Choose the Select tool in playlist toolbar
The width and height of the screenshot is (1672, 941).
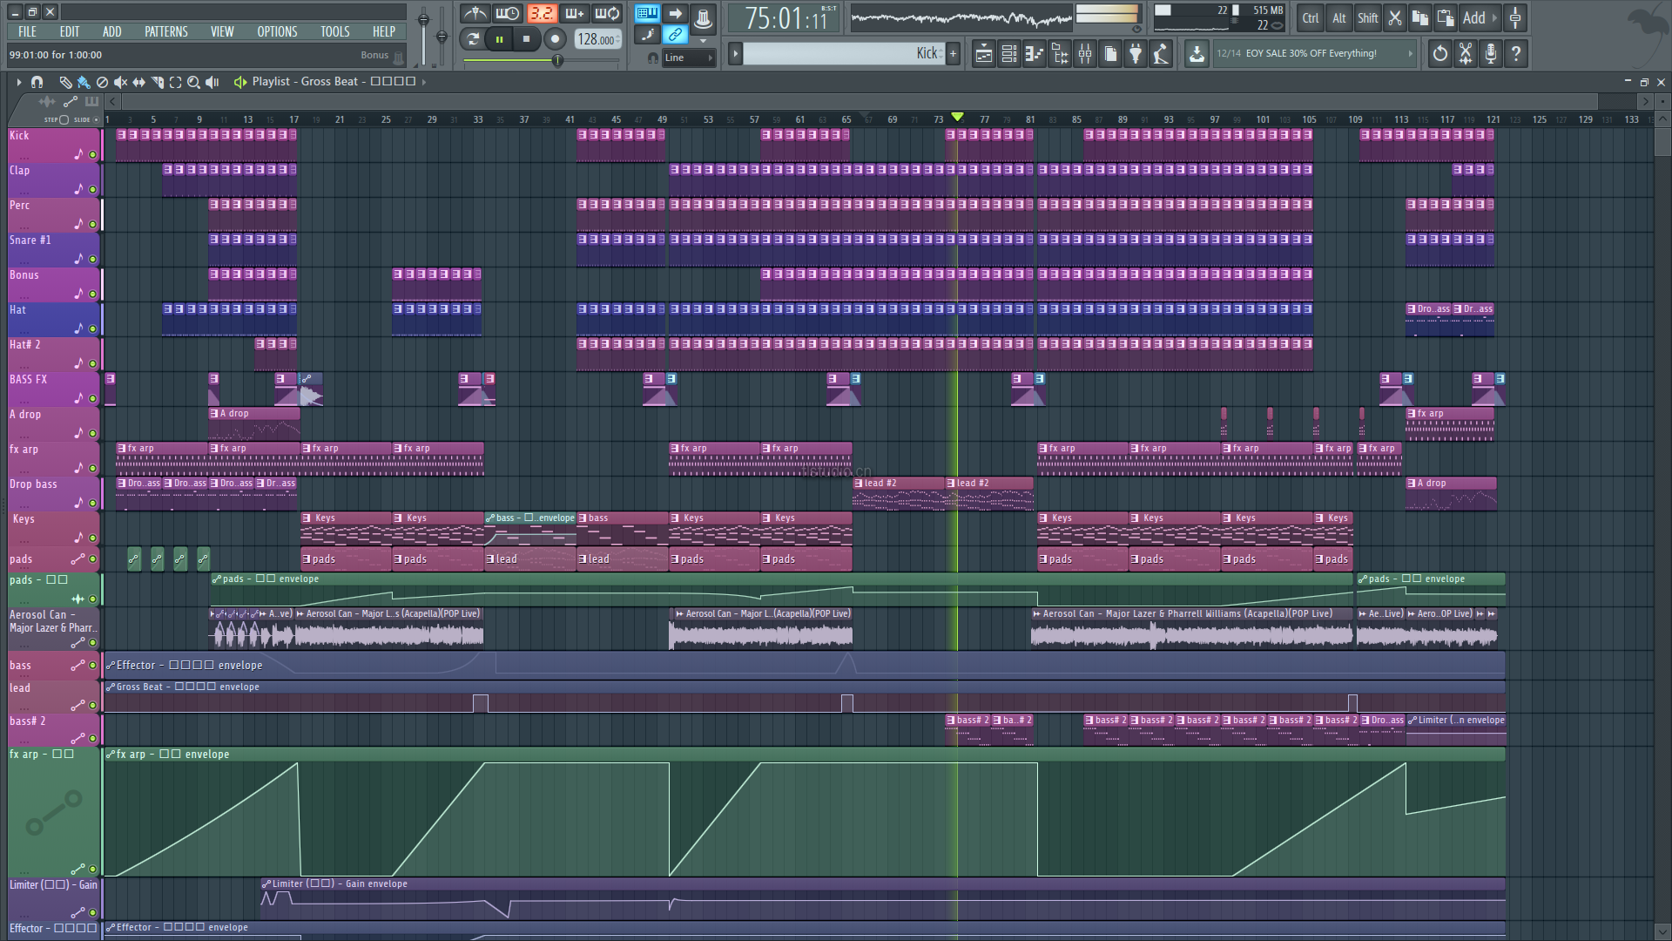[175, 82]
